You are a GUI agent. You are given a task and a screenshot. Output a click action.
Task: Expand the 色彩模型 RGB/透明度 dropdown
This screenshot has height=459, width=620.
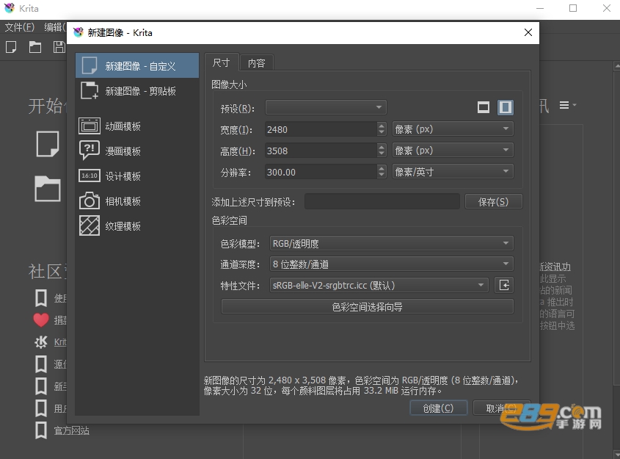point(392,243)
